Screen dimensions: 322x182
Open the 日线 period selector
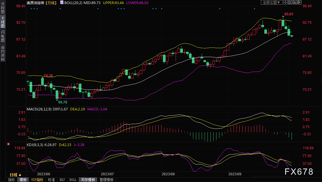coord(16,175)
